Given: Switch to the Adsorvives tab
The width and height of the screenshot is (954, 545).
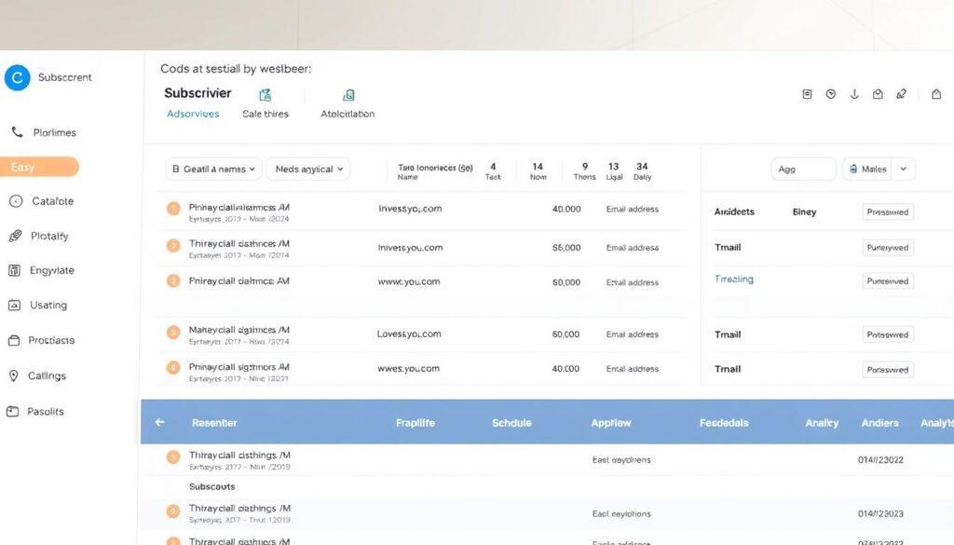Looking at the screenshot, I should [x=193, y=114].
